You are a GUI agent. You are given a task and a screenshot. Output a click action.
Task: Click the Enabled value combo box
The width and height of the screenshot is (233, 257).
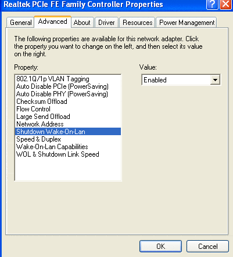tap(181, 80)
